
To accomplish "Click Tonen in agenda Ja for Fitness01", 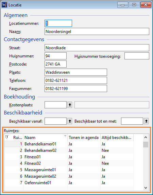I will click(70, 157).
